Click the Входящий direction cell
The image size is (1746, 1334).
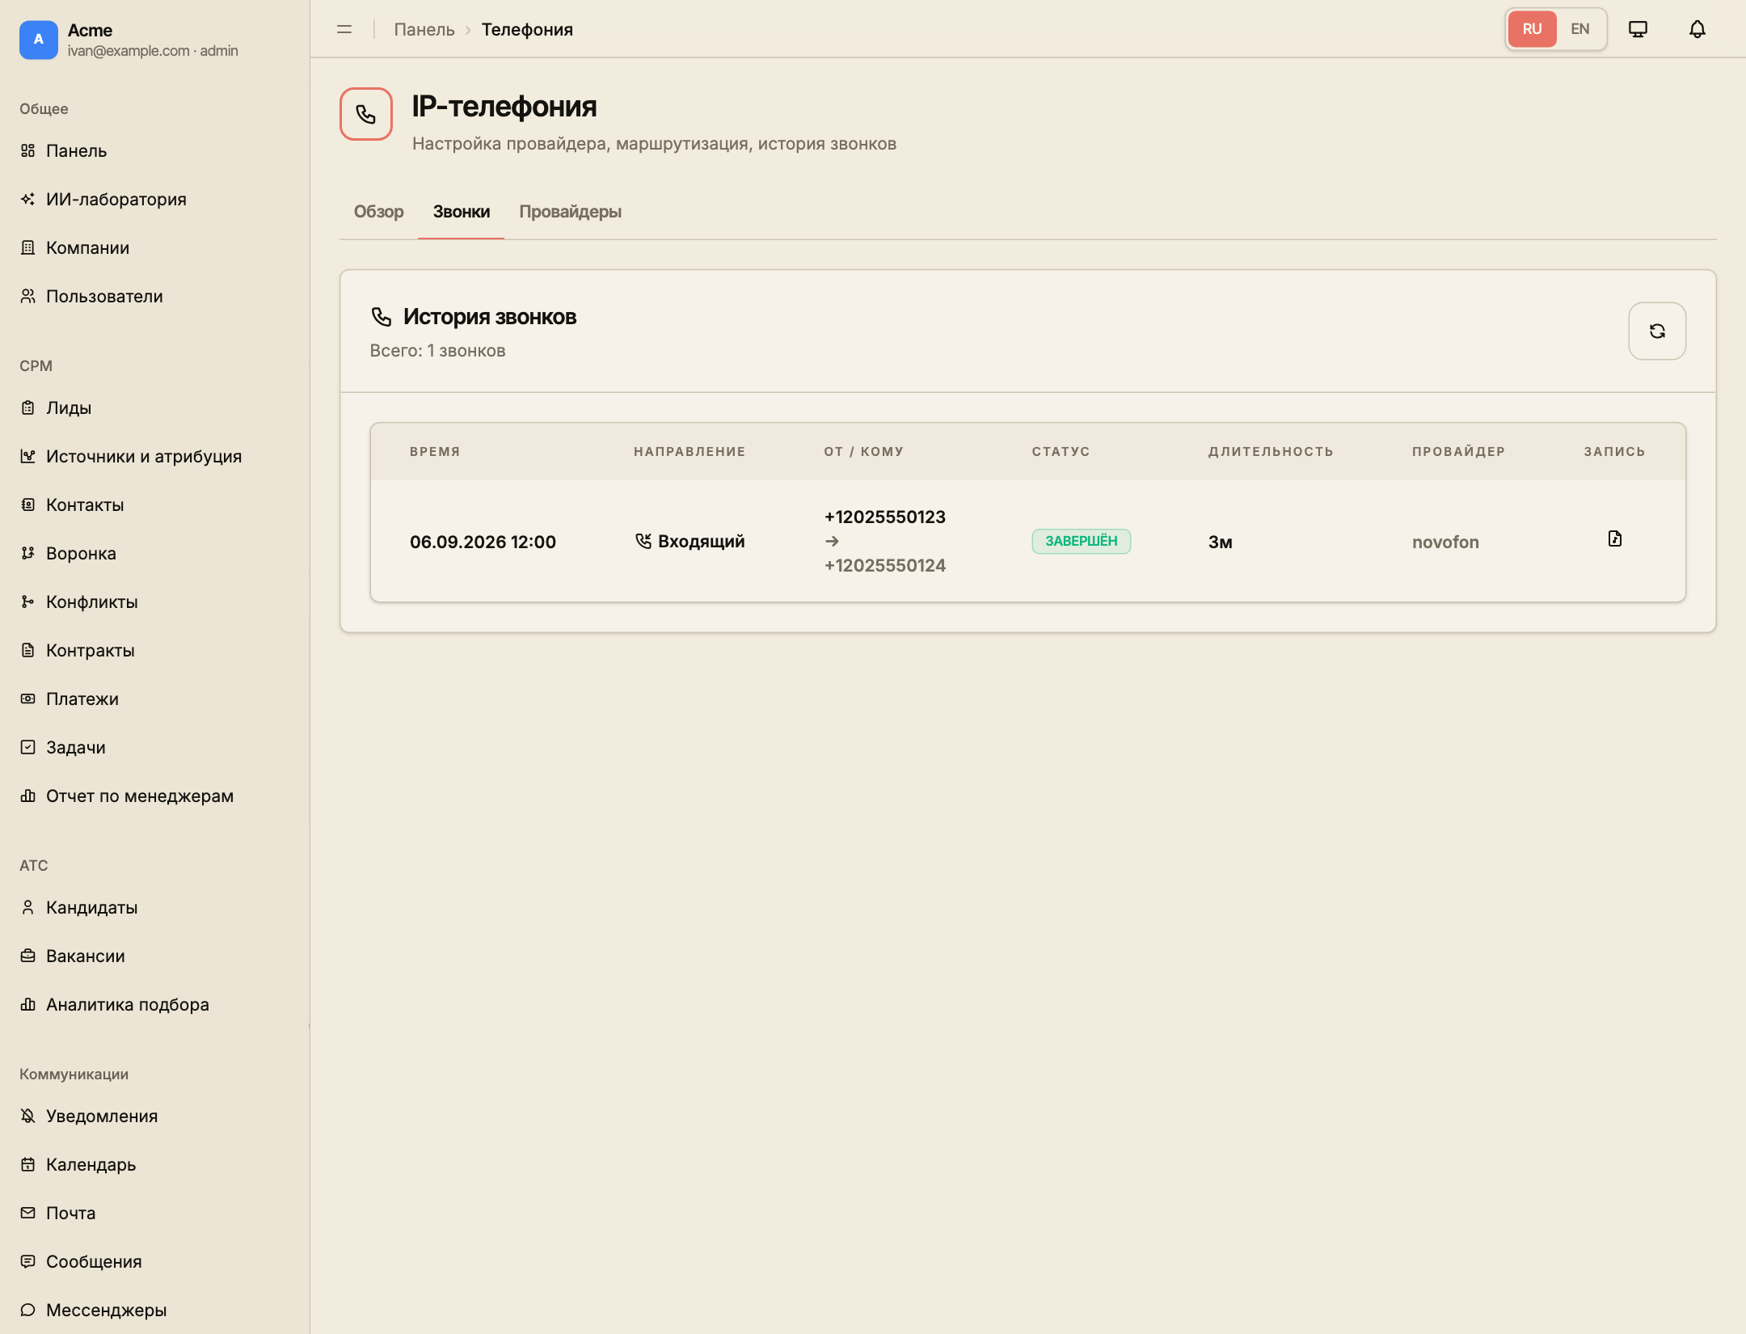(x=690, y=542)
